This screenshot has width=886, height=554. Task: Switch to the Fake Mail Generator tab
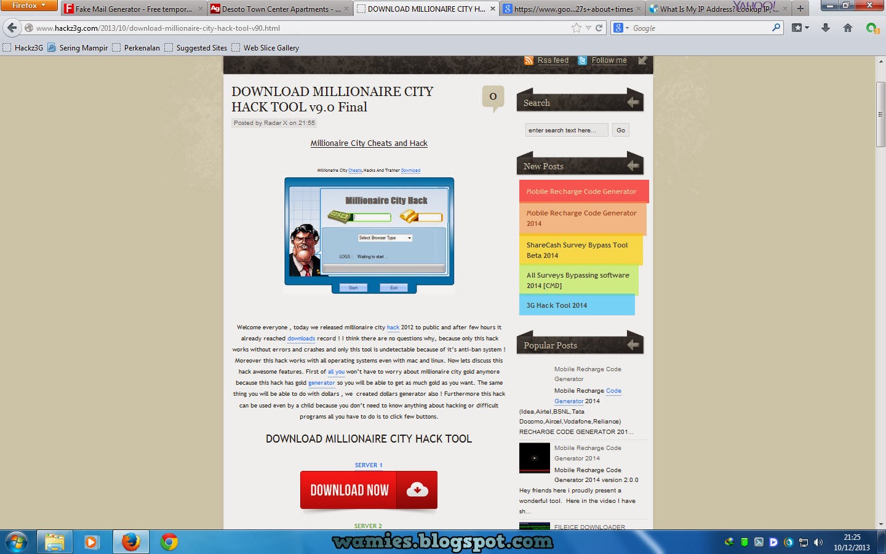134,9
